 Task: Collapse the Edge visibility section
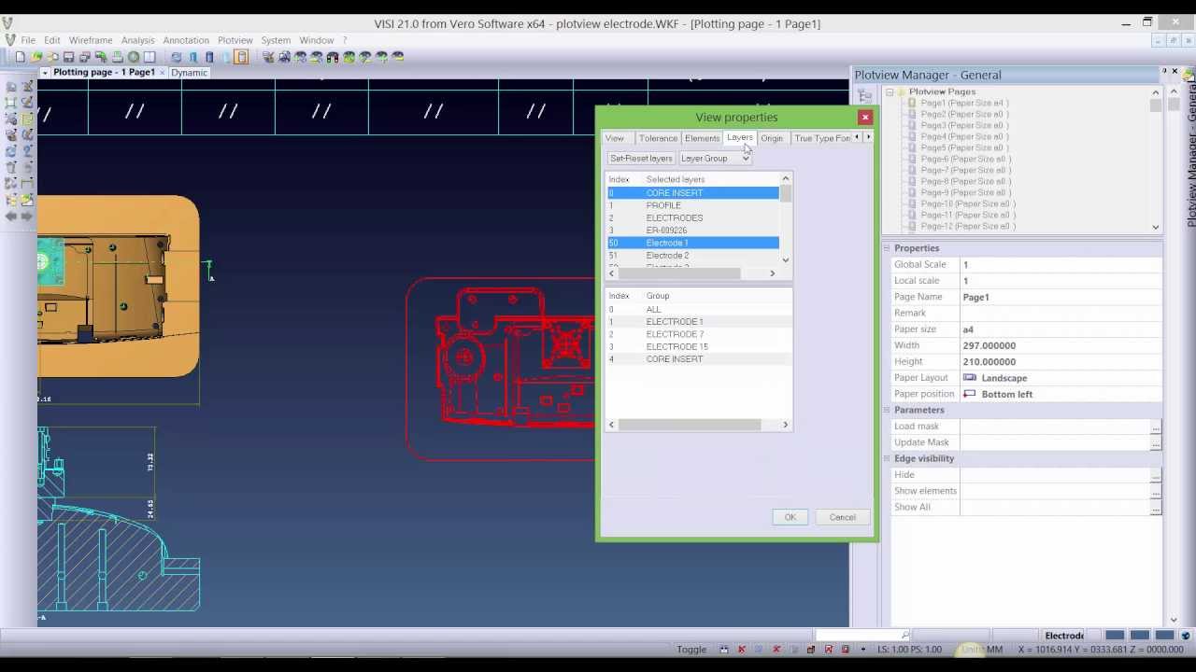[887, 458]
